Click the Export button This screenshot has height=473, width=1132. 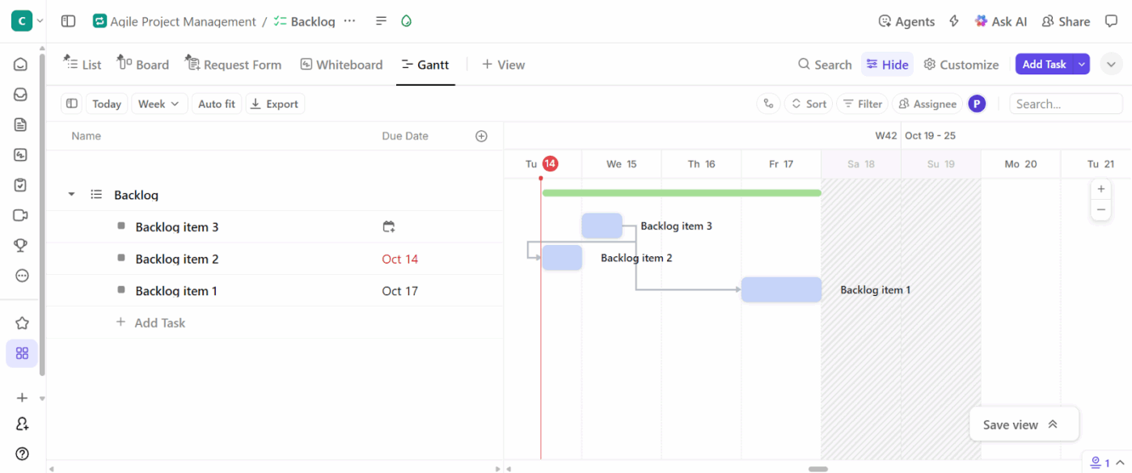pyautogui.click(x=275, y=103)
